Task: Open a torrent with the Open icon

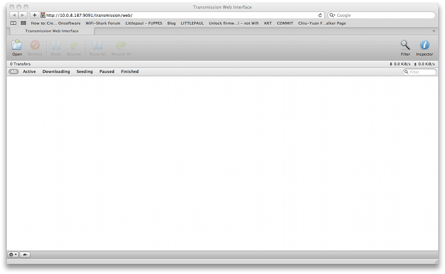Action: click(17, 45)
